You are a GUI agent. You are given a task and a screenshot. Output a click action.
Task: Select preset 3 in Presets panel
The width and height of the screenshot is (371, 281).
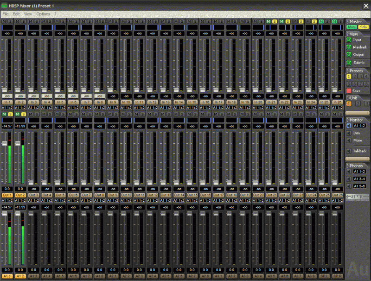(360, 77)
